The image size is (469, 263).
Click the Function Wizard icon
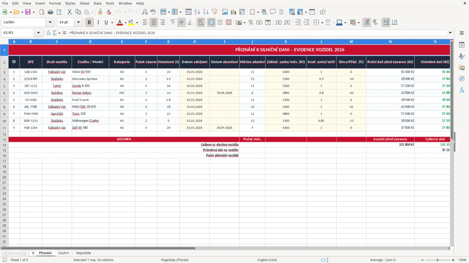coord(48,33)
